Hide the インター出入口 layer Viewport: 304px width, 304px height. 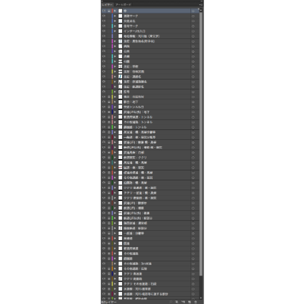[x=104, y=31]
